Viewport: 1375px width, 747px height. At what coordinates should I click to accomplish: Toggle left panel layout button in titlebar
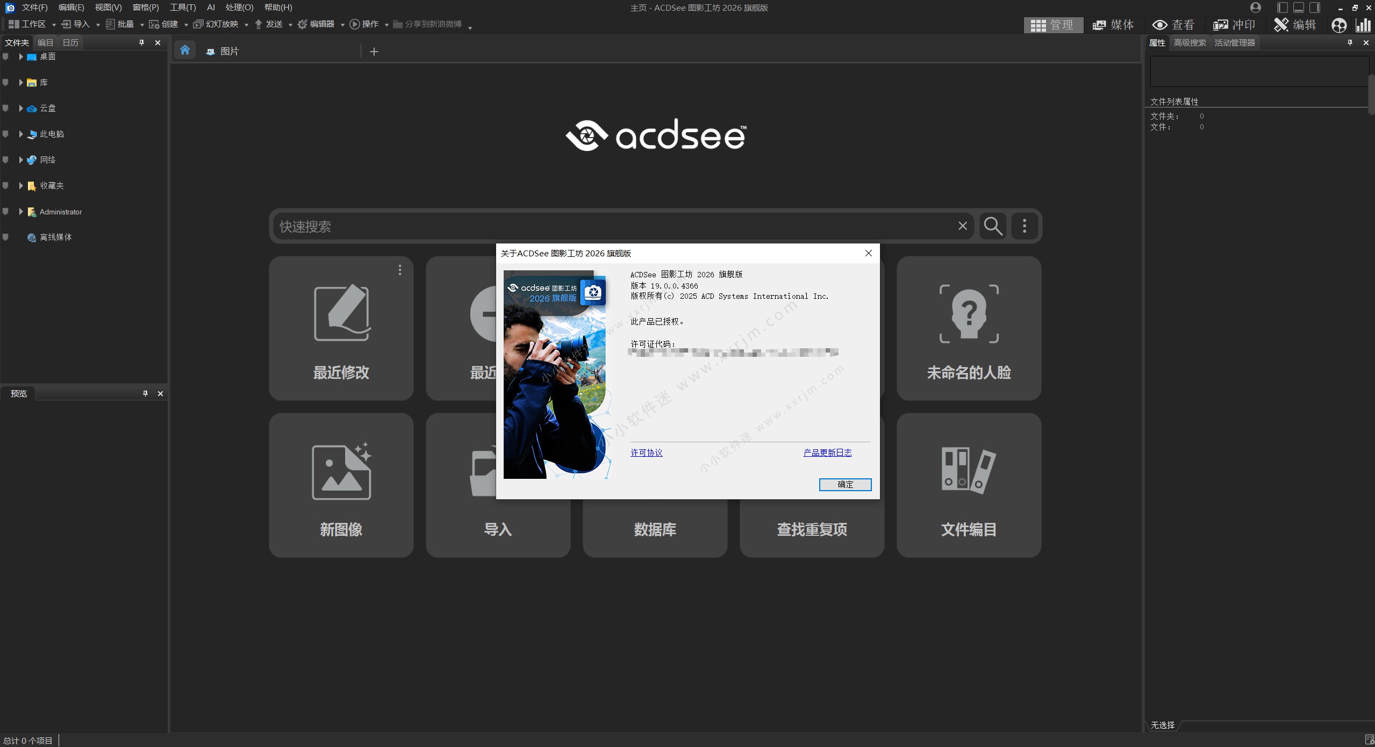click(x=1282, y=8)
